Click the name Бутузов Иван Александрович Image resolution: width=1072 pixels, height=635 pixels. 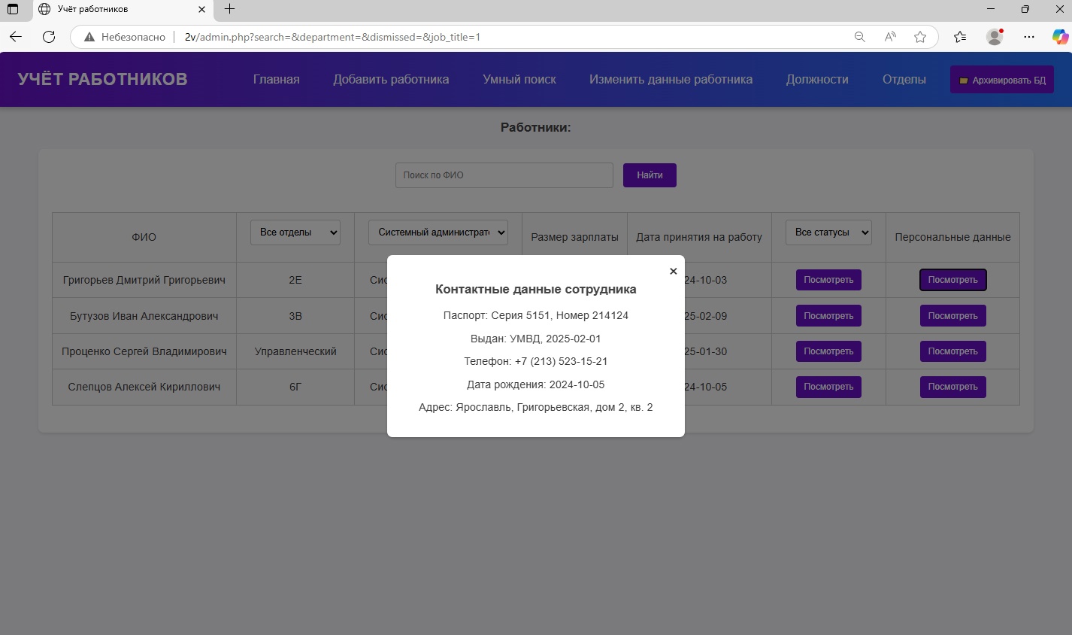144,316
